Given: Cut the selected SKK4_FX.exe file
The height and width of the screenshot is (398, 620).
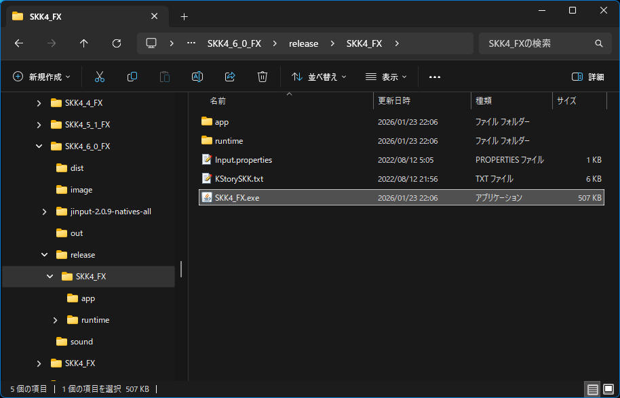Looking at the screenshot, I should tap(100, 77).
